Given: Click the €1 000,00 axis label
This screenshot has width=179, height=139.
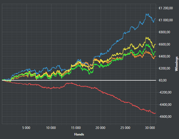Looking at the screenshot, I should tap(166, 20).
